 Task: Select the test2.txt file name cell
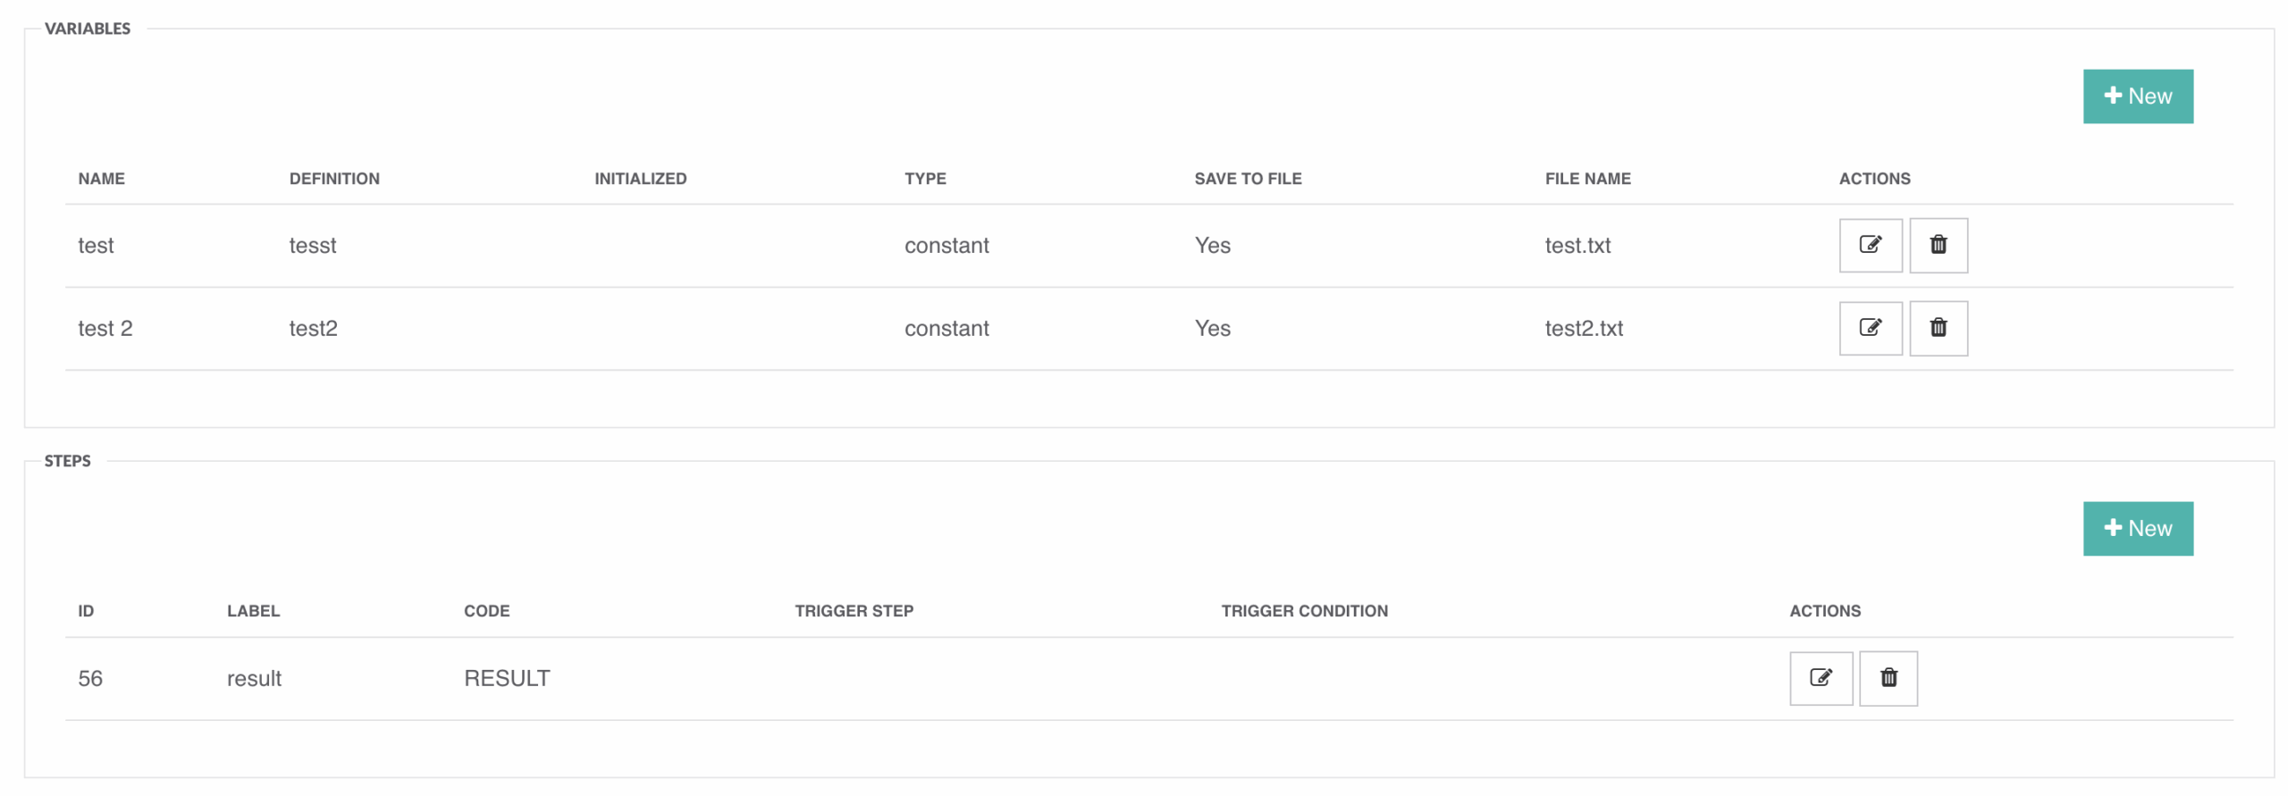click(1583, 329)
